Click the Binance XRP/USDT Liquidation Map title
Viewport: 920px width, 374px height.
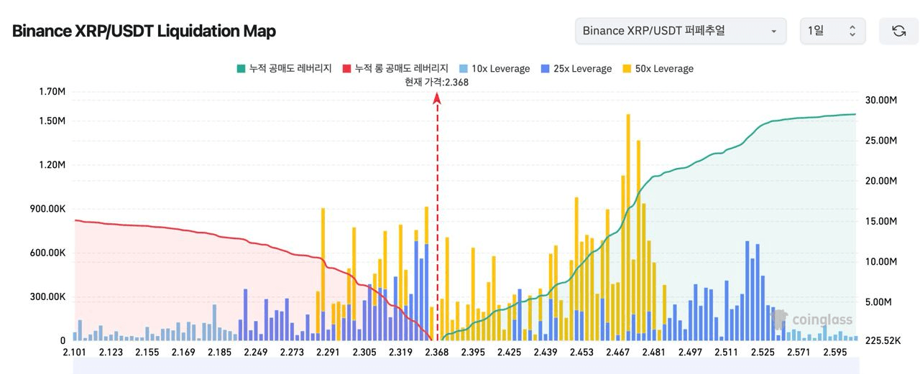pyautogui.click(x=144, y=31)
